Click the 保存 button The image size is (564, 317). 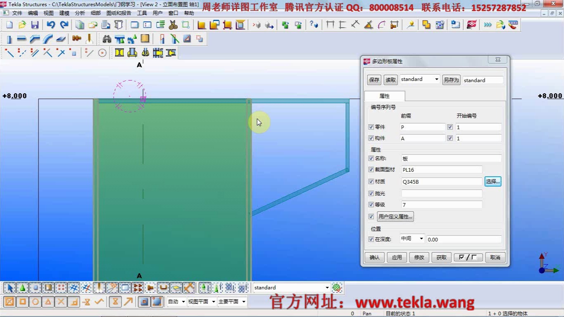374,80
